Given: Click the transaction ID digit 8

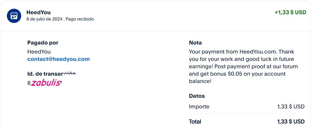Looking at the screenshot, I should click(29, 83).
